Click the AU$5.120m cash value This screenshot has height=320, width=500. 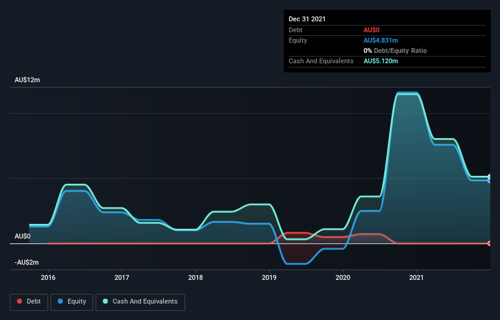381,61
